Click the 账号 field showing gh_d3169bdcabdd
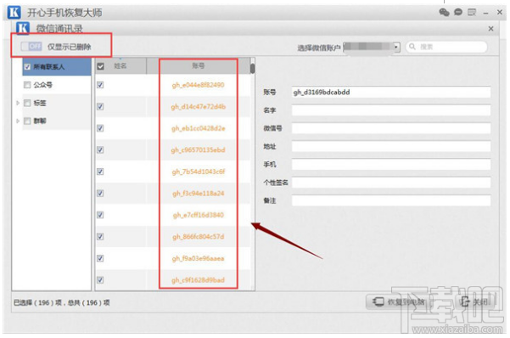Screen dimensions: 510x338 (x=391, y=93)
